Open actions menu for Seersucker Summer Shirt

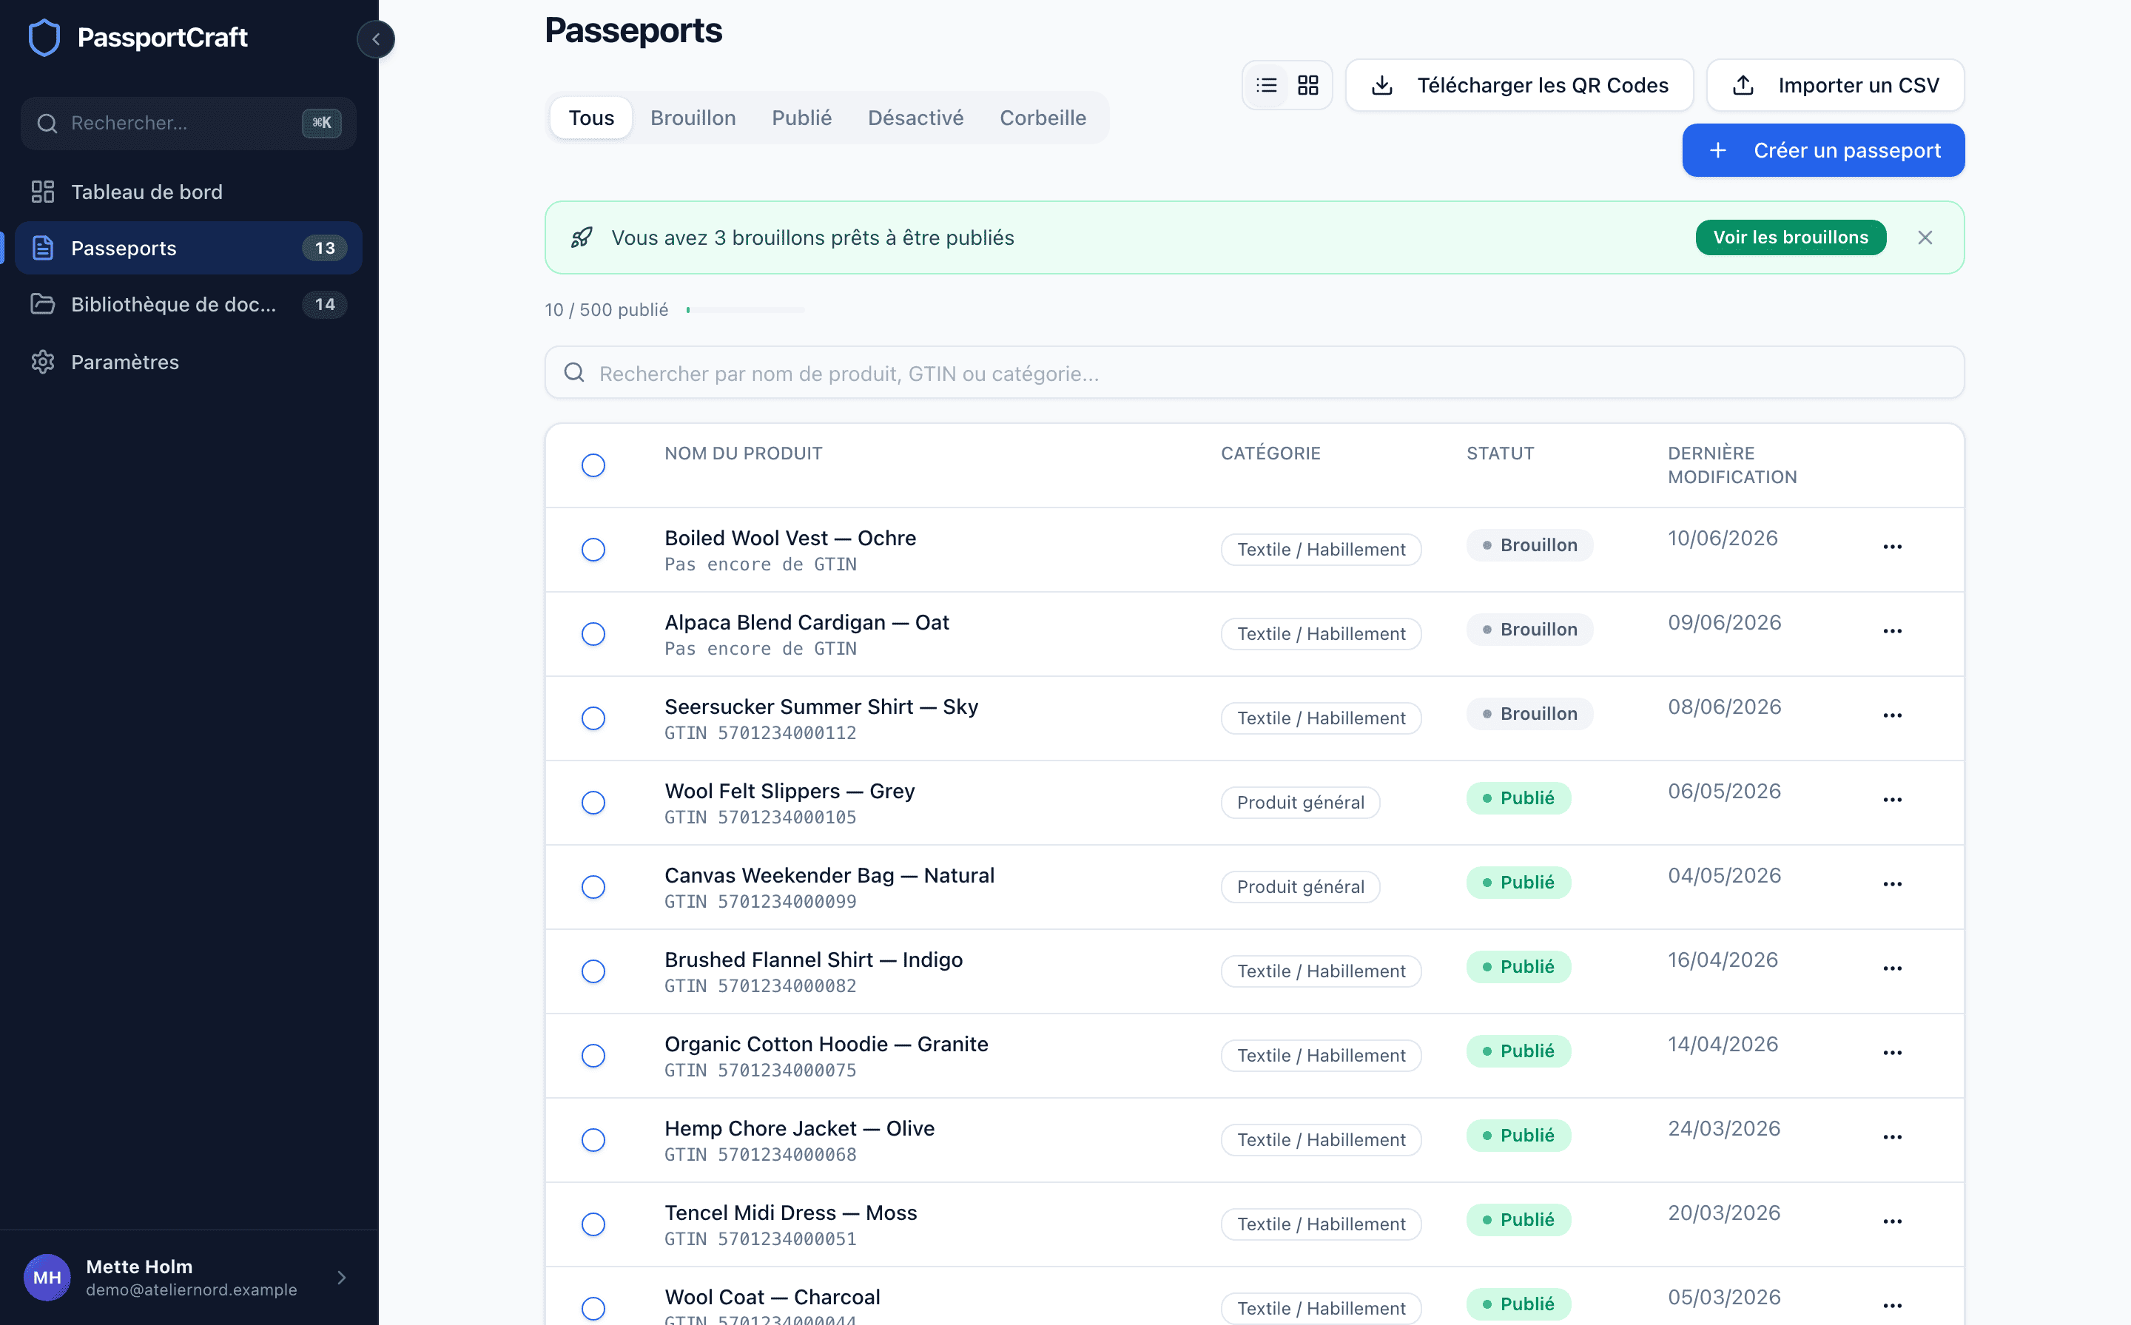[x=1893, y=715]
